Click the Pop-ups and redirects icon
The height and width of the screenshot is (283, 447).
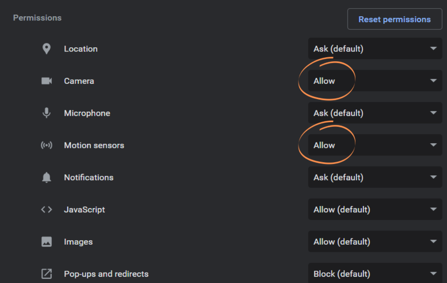pyautogui.click(x=47, y=274)
